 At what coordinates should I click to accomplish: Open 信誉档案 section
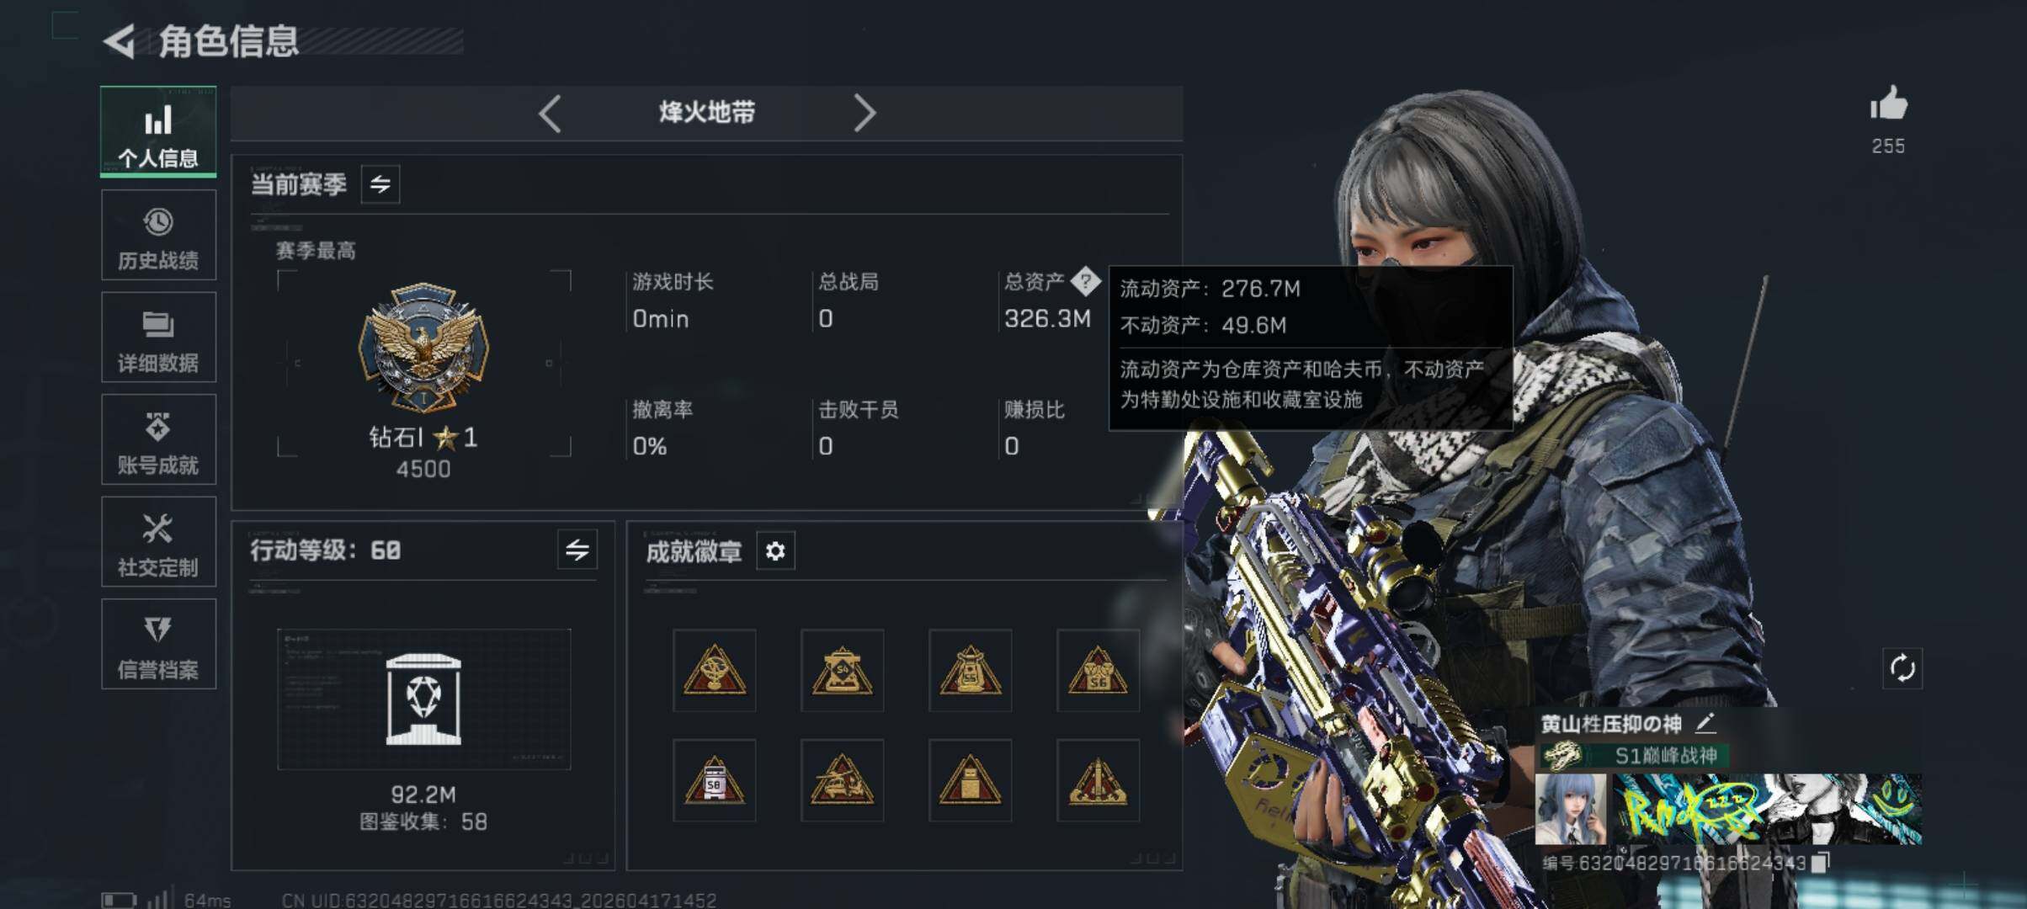tap(158, 644)
